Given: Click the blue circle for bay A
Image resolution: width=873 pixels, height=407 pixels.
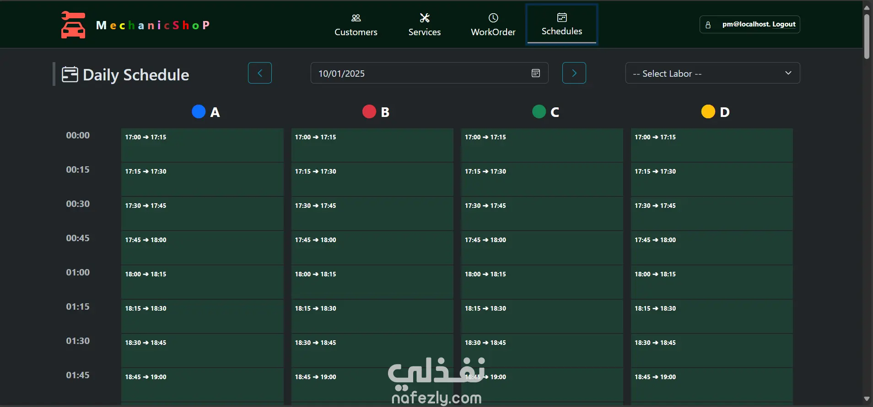Looking at the screenshot, I should [199, 111].
